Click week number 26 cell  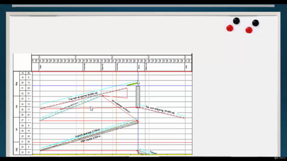coord(22,115)
